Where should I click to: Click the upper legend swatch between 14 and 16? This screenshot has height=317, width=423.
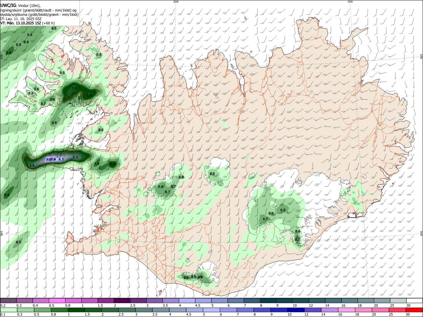(332, 300)
